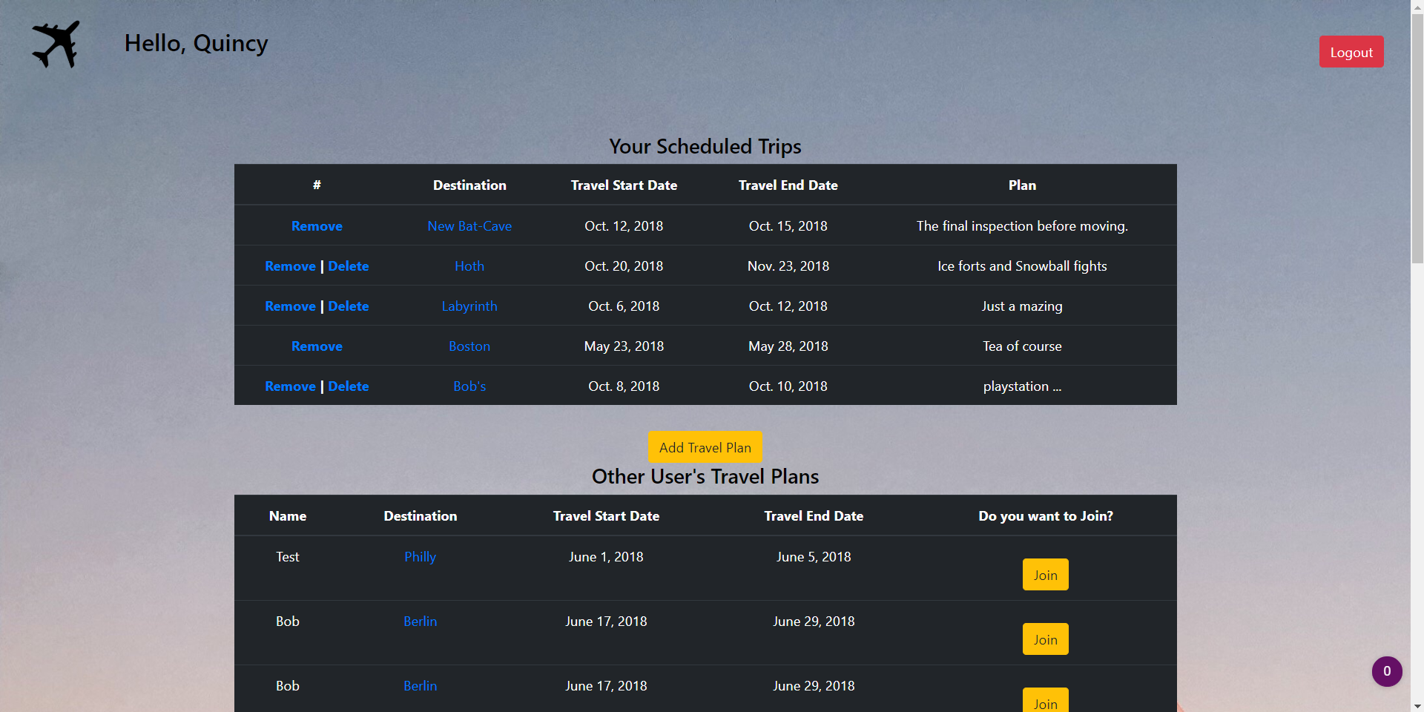View the Labyrinth destination page
Screen dimensions: 1424x712
469,306
